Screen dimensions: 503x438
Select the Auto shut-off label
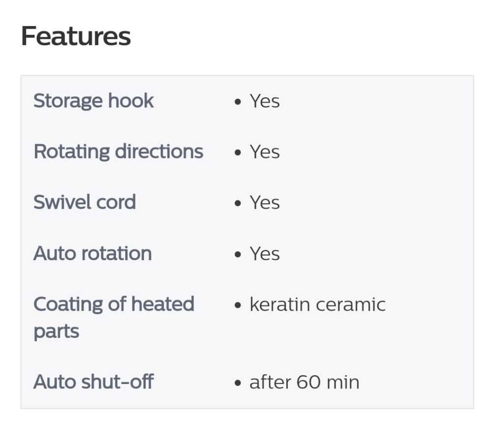point(93,382)
